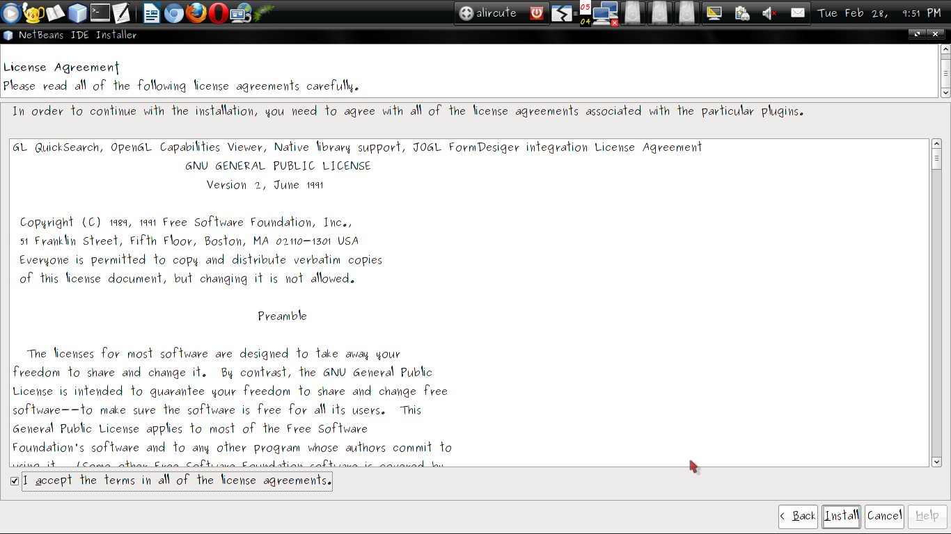The width and height of the screenshot is (951, 534).
Task: Open the display settings tray icon
Action: [x=714, y=13]
